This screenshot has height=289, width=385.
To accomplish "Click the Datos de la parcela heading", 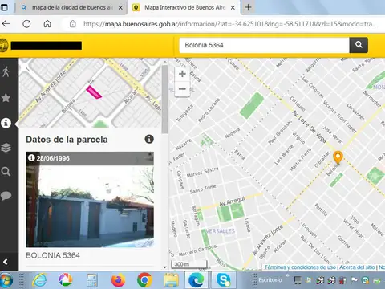I will point(67,140).
